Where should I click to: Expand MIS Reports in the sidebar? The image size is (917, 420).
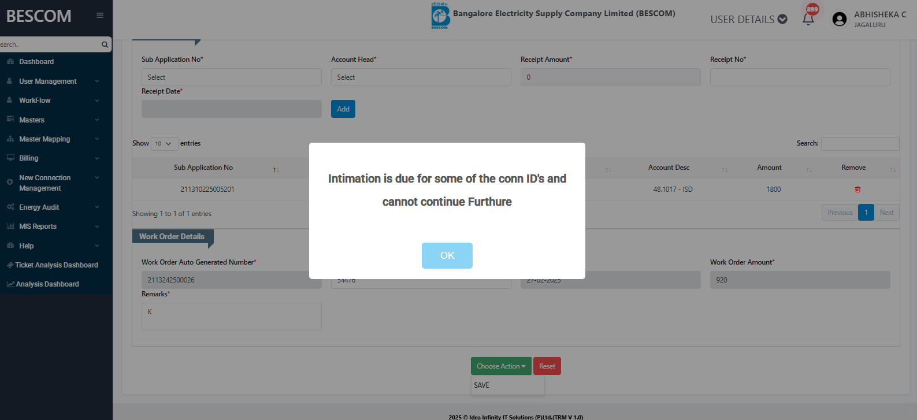click(56, 226)
